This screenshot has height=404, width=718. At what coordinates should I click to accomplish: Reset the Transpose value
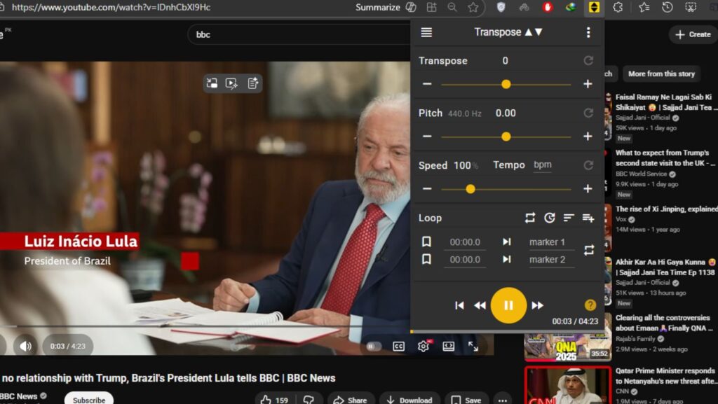point(588,61)
